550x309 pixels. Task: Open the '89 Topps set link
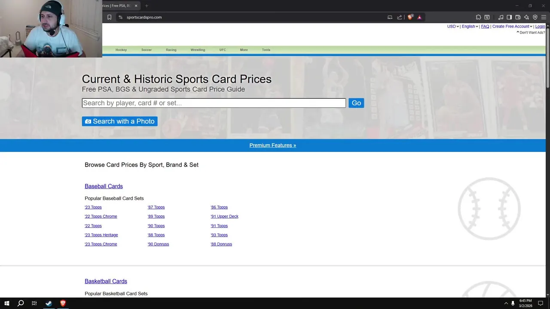click(x=156, y=216)
